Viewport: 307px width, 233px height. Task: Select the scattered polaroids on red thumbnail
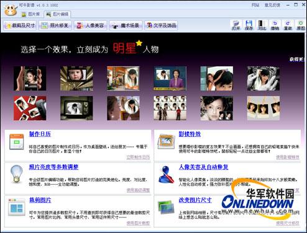pyautogui.click(x=30, y=108)
